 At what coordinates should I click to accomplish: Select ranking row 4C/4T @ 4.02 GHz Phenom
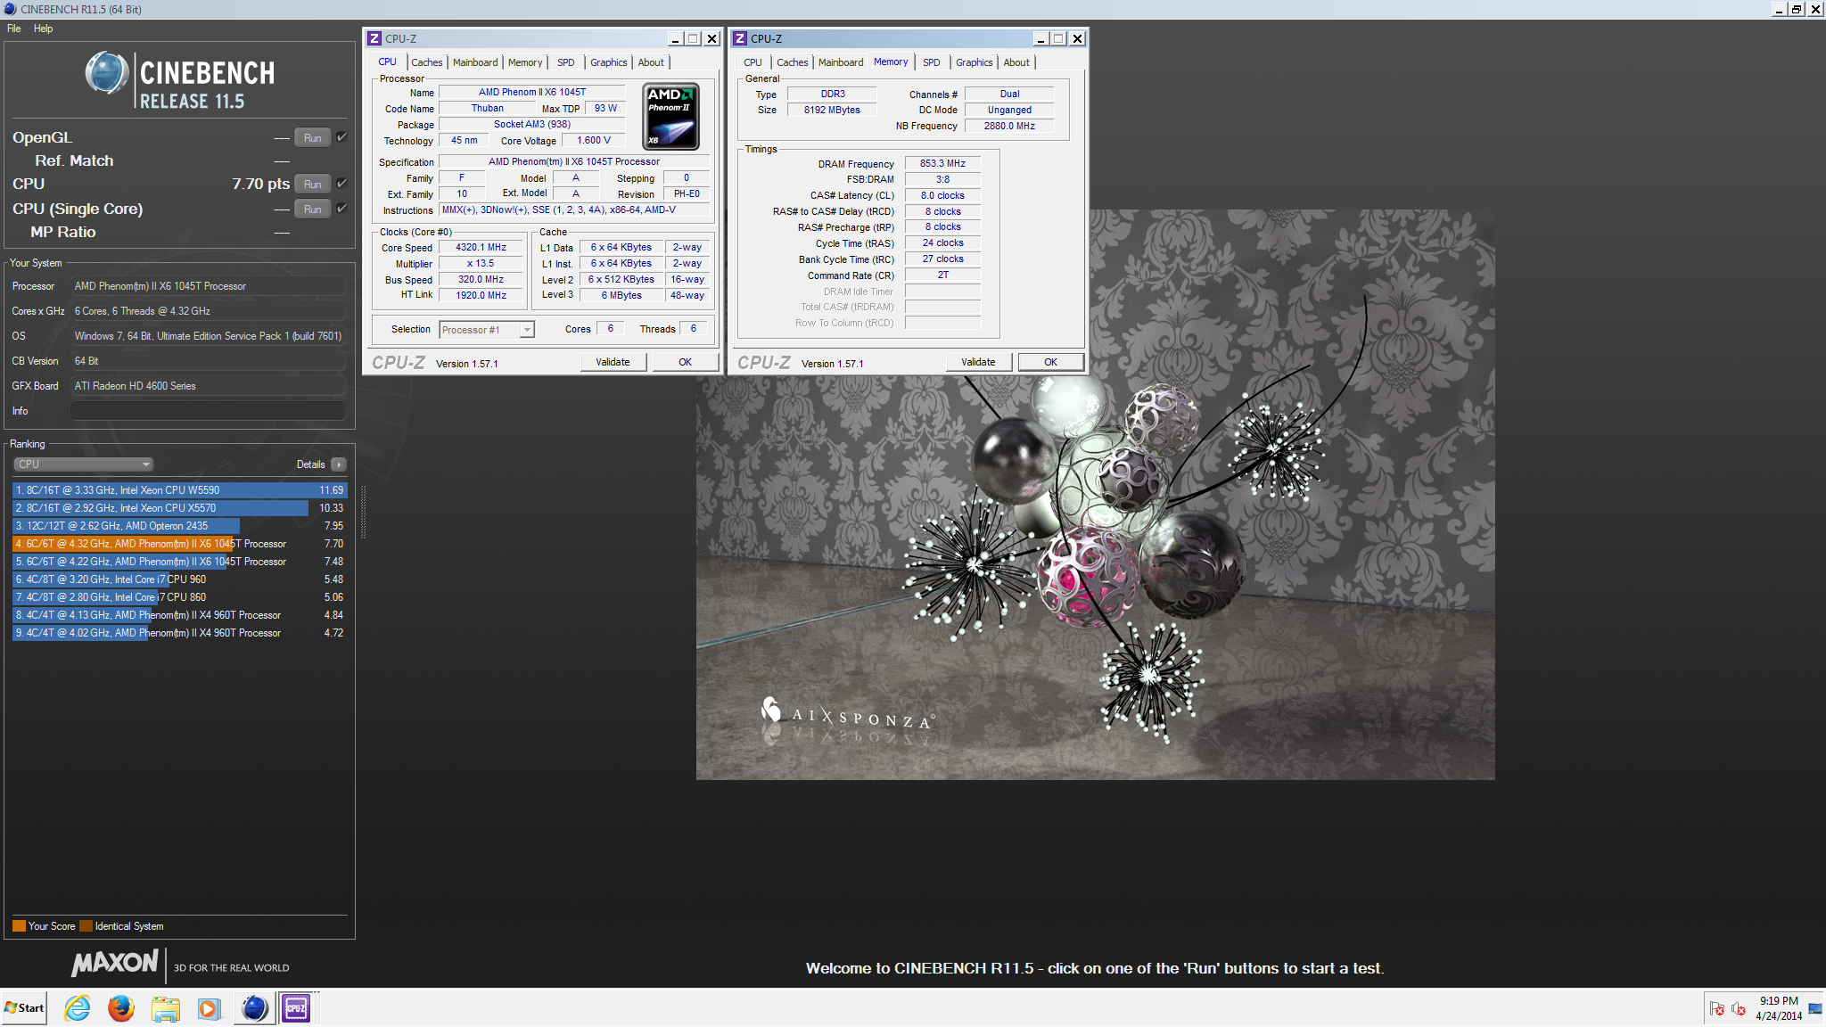178,633
